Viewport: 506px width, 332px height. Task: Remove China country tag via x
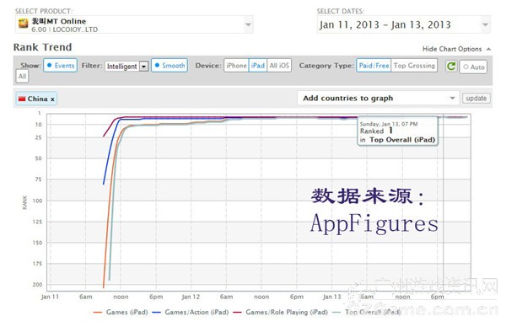[52, 99]
